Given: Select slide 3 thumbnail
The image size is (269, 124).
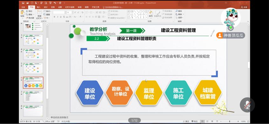Looking at the screenshot, I should [33, 40].
